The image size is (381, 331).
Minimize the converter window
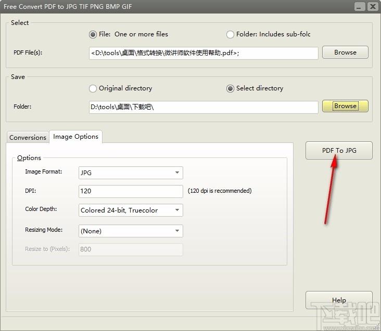pyautogui.click(x=359, y=6)
